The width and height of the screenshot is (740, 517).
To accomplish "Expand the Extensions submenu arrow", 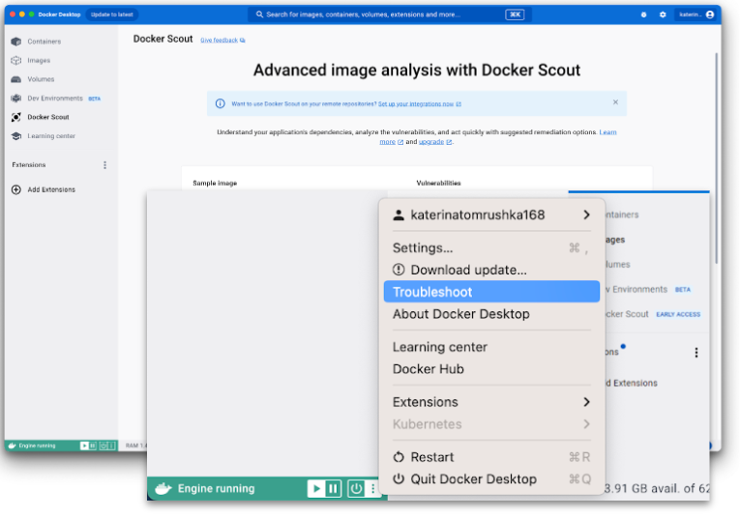I will click(586, 402).
